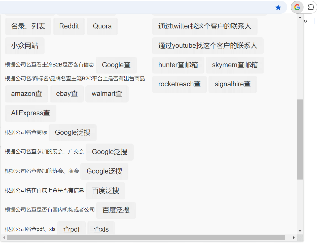Click the rocketreach查 button
Image resolution: width=318 pixels, height=244 pixels.
pyautogui.click(x=180, y=84)
